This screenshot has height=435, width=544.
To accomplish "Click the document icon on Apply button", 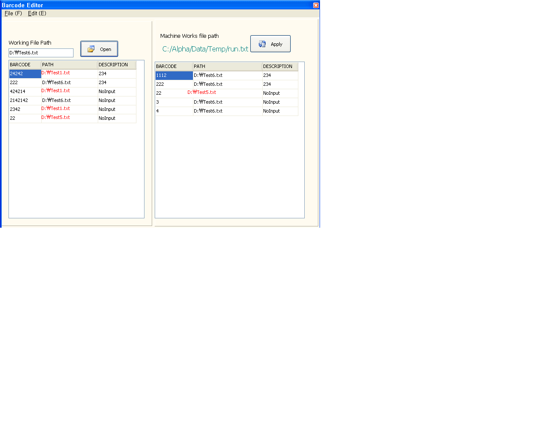I will click(x=262, y=44).
